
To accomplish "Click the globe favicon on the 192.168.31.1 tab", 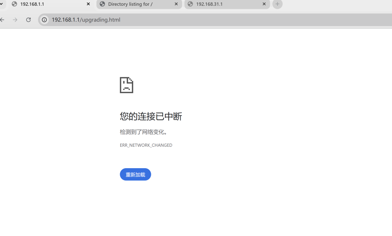I will 190,4.
